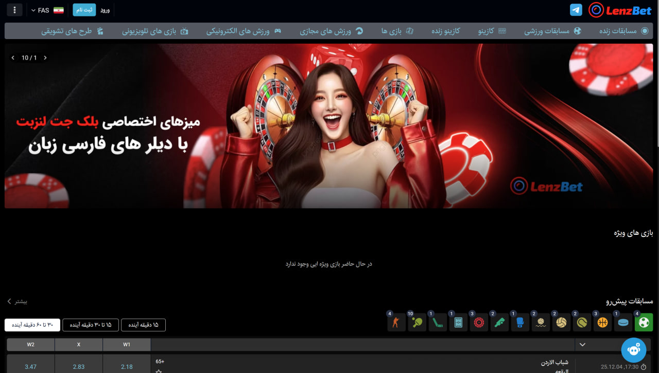Select the basketball sport icon
The image size is (659, 373).
pos(602,323)
